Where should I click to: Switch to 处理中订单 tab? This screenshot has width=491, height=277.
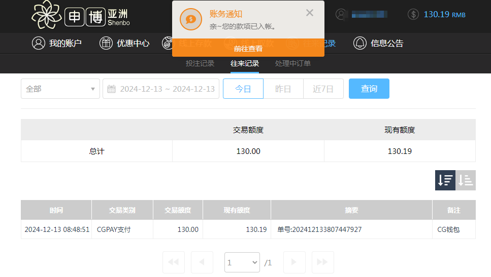click(293, 64)
